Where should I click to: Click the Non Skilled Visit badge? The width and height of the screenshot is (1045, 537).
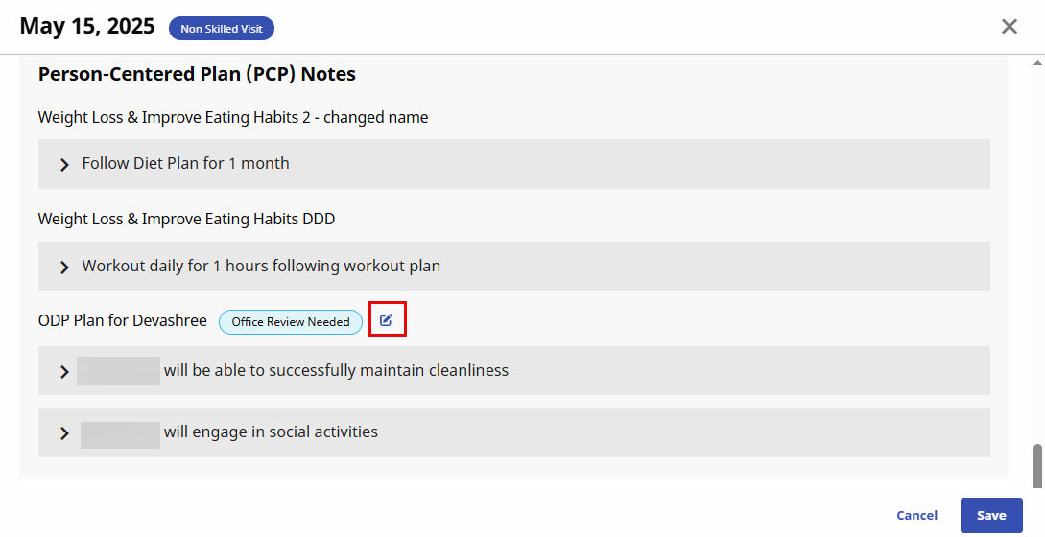point(222,29)
